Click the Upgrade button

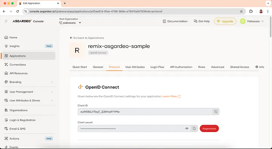(x=225, y=21)
